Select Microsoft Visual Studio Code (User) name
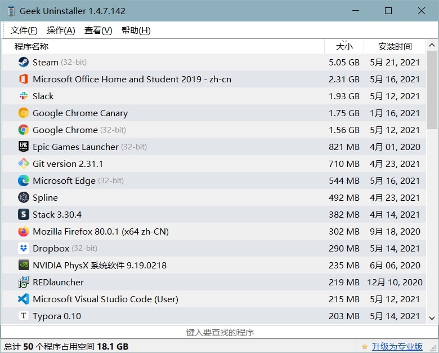This screenshot has height=353, width=439. pos(106,299)
